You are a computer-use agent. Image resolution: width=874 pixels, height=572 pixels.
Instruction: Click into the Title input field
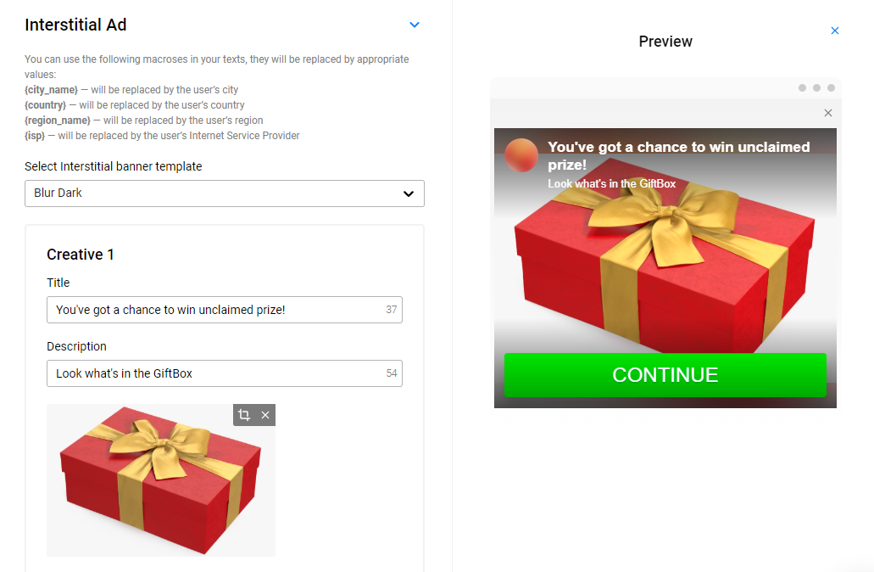[225, 310]
